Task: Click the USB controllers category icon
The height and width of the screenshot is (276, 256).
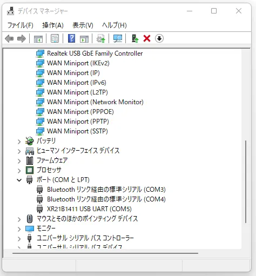Action: (x=30, y=238)
